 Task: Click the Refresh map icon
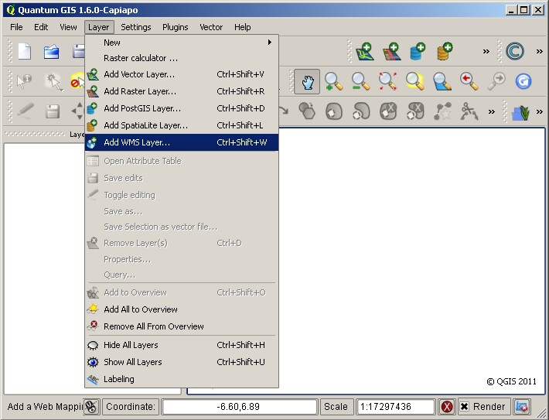pos(523,82)
